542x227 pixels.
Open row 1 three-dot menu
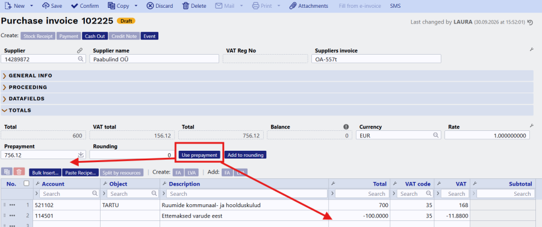coord(13,205)
